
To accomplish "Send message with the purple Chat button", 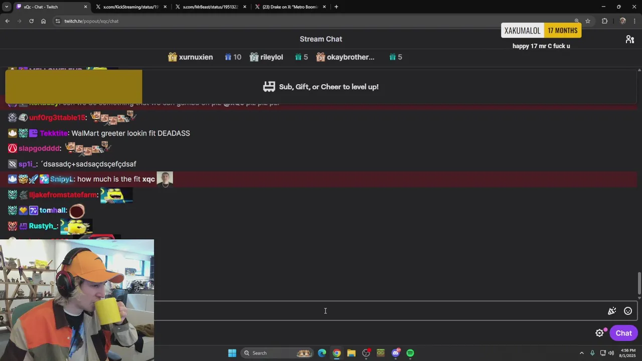I will [x=623, y=333].
